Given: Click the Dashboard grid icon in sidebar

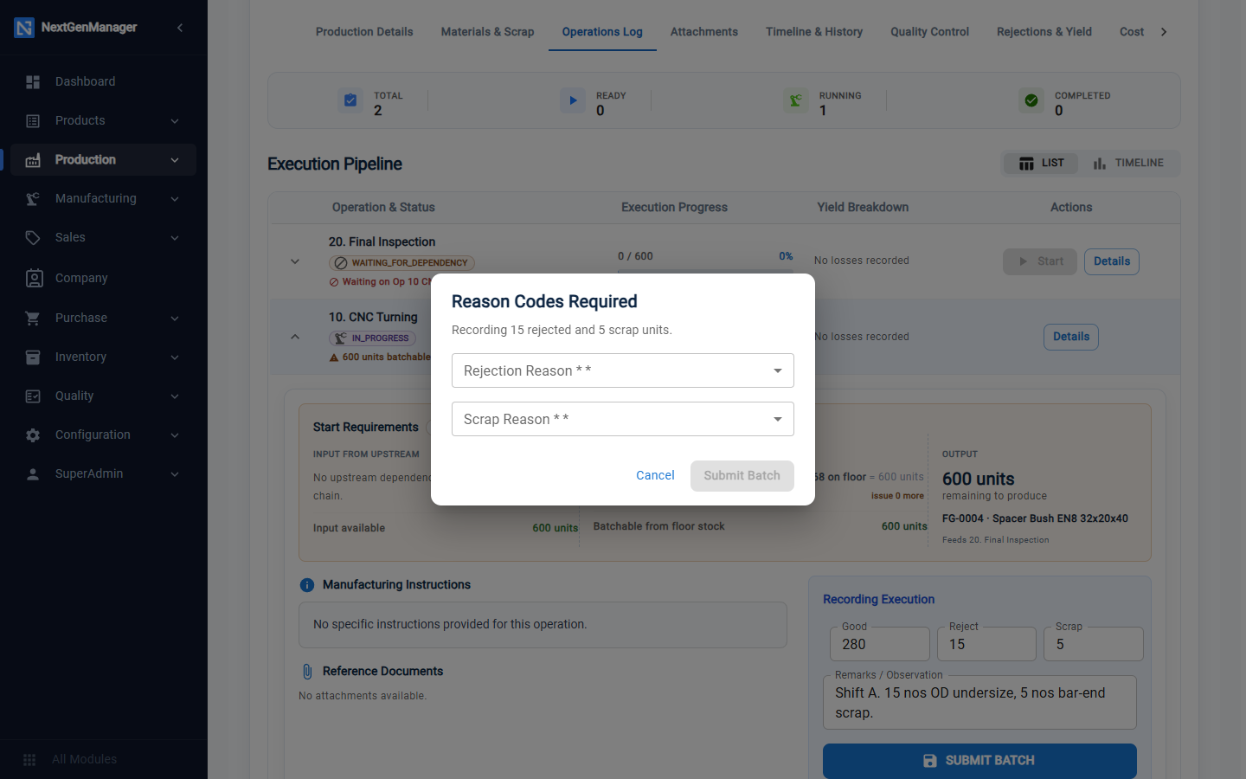Looking at the screenshot, I should point(33,81).
